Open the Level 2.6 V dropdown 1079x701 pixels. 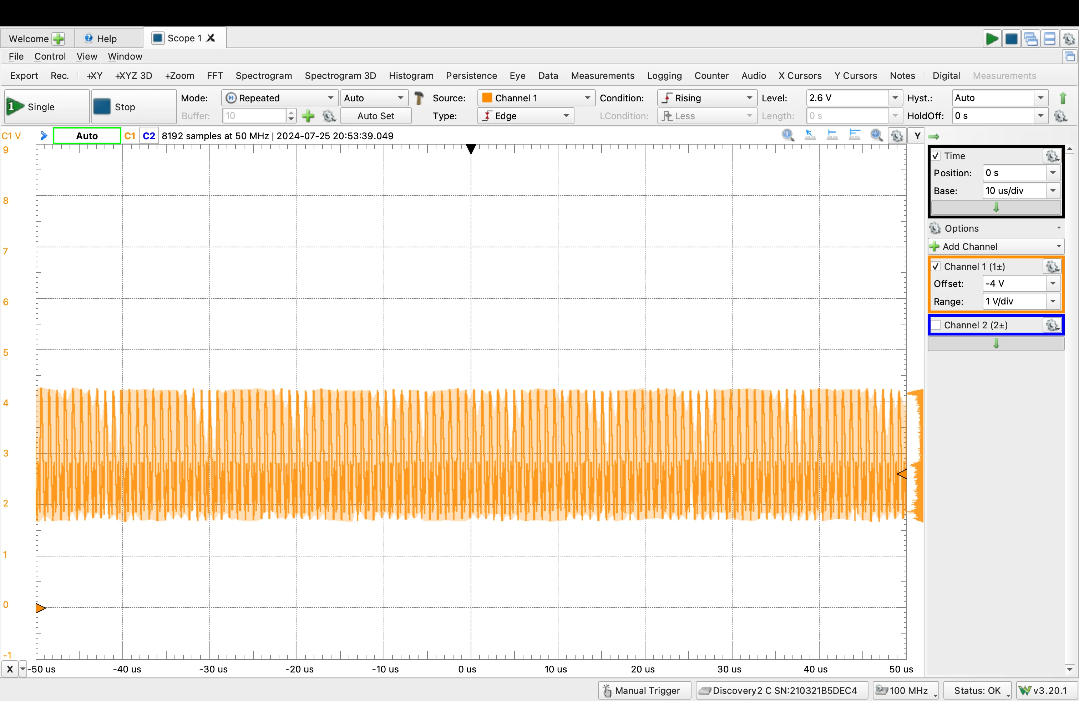pos(895,98)
